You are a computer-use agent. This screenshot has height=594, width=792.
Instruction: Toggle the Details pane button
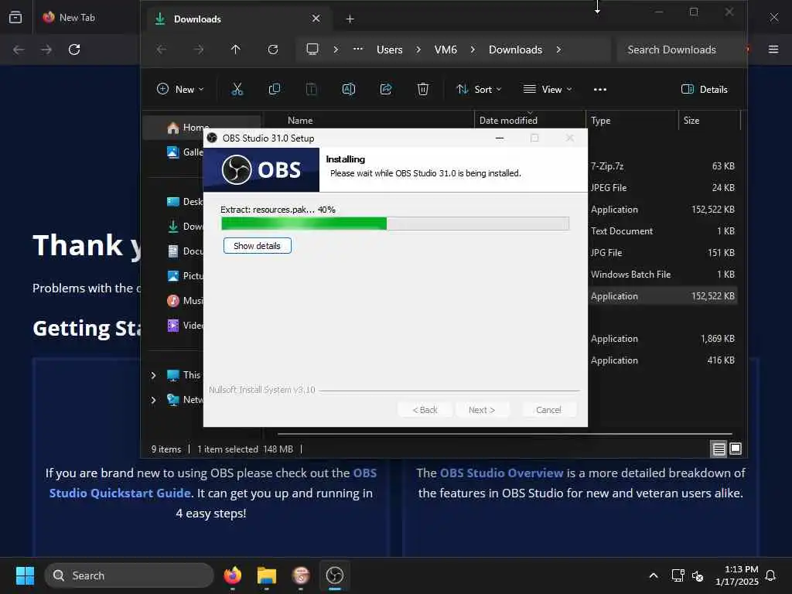click(x=704, y=90)
